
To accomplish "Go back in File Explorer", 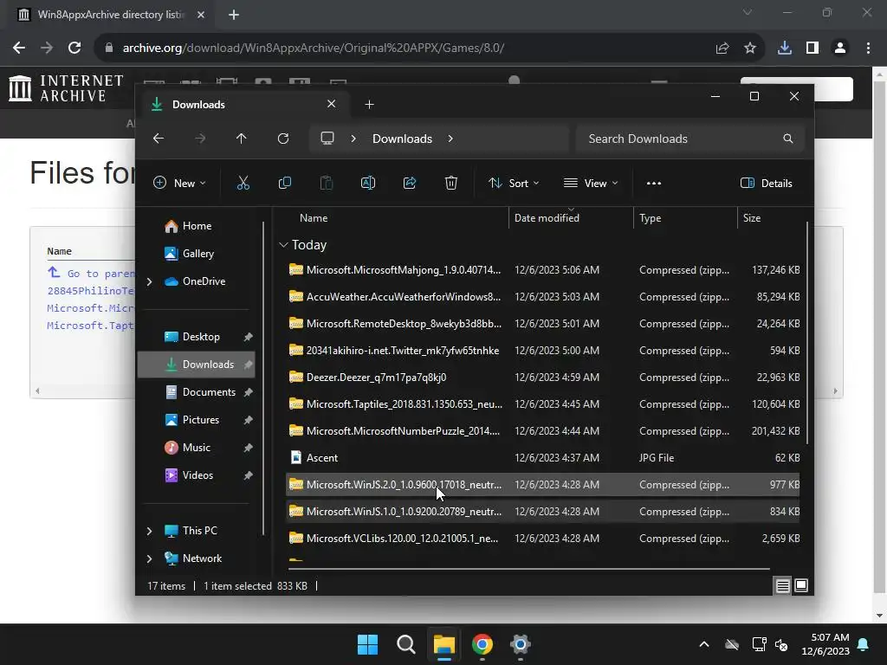I will [159, 139].
